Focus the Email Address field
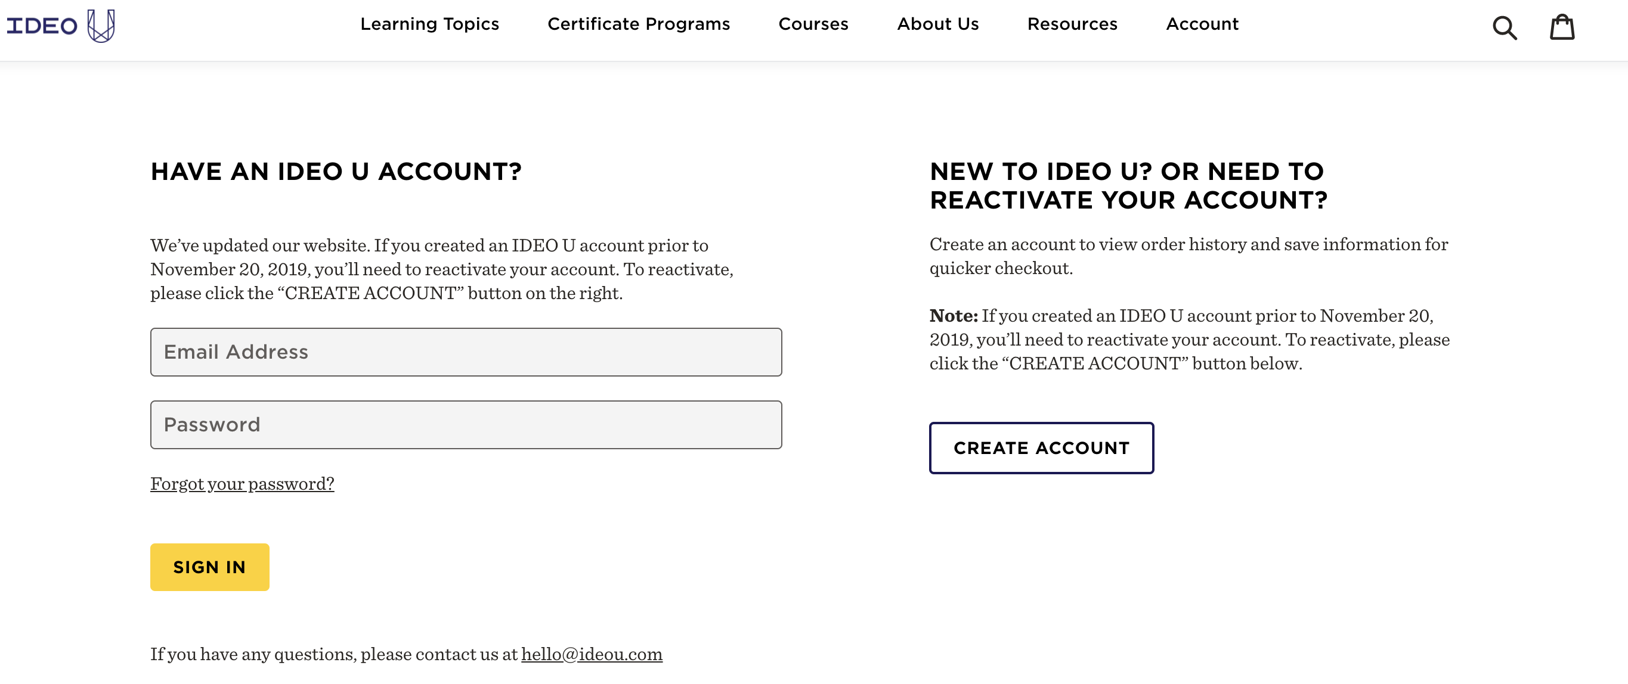Screen dimensions: 1628x684 pyautogui.click(x=466, y=352)
